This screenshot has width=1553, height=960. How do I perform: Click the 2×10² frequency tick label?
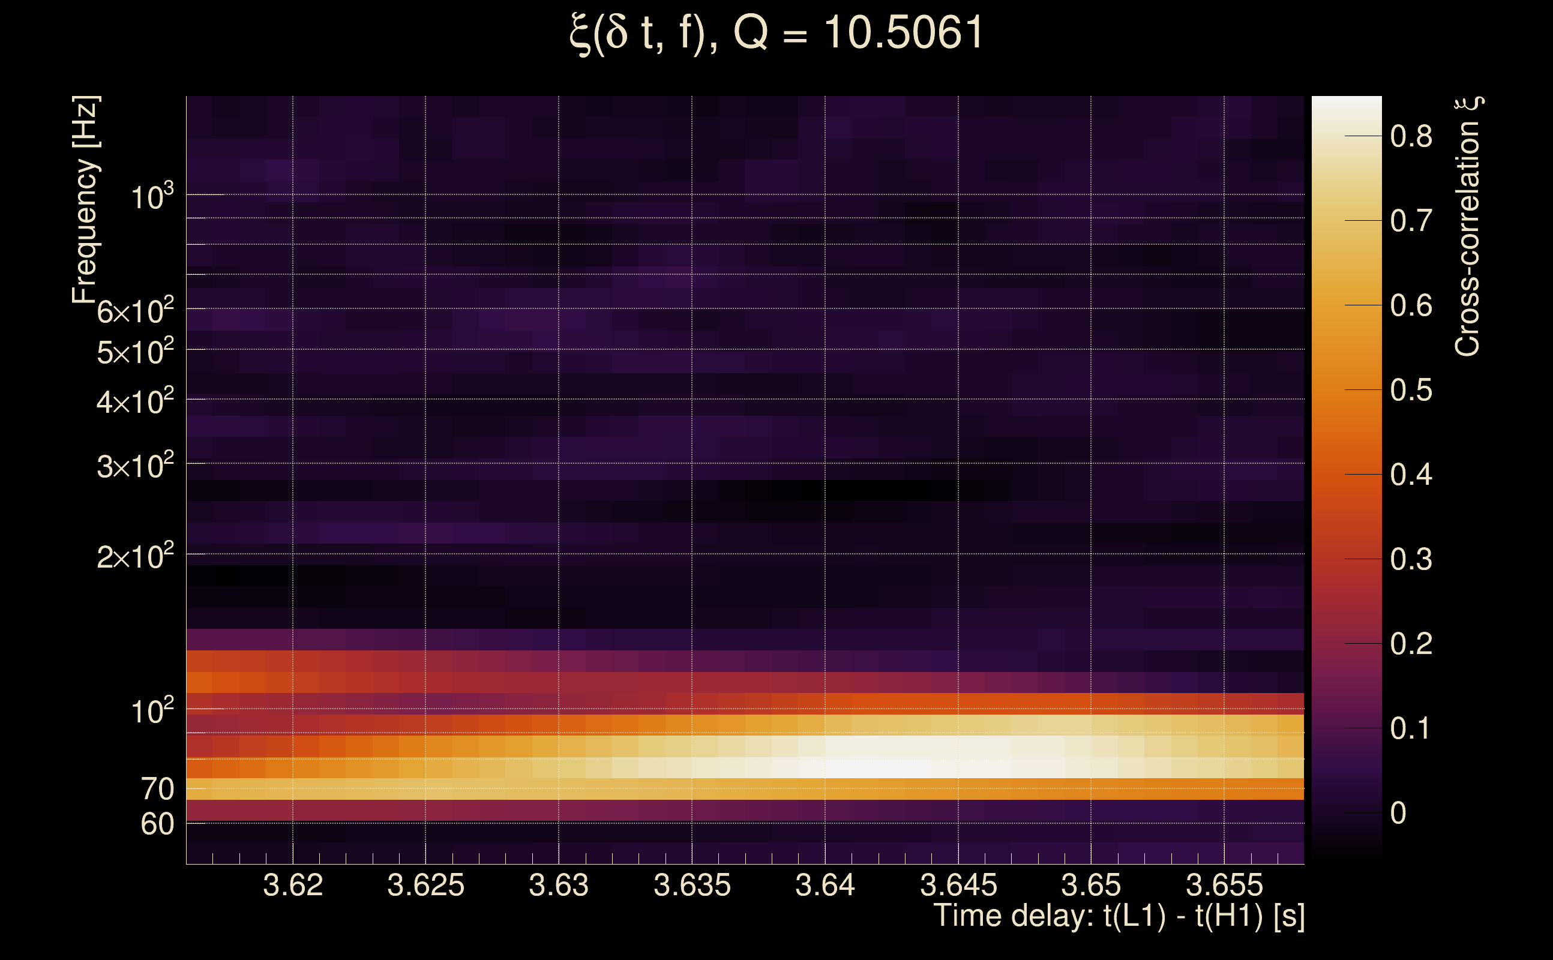click(x=135, y=557)
